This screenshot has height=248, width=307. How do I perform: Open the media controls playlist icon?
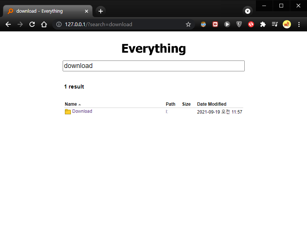275,24
